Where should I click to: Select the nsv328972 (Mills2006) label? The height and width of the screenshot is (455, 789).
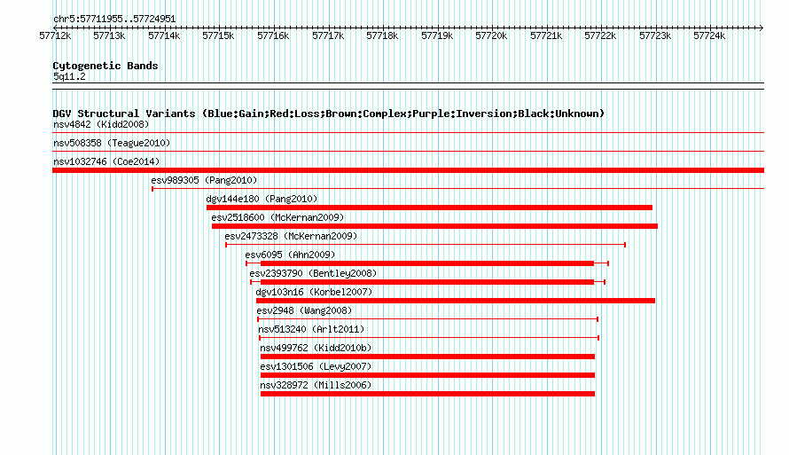tap(316, 385)
